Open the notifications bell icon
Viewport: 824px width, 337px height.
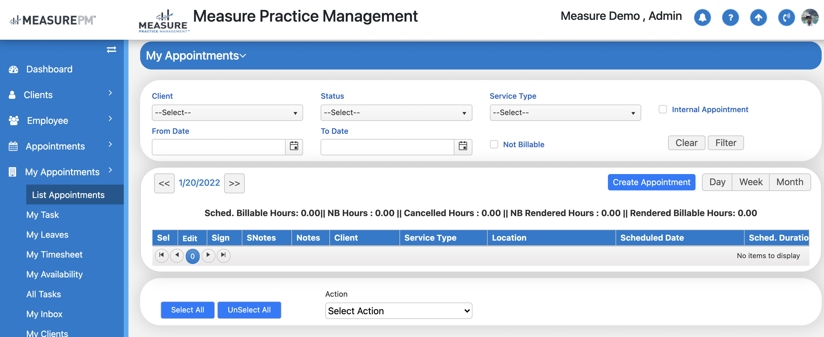click(702, 18)
